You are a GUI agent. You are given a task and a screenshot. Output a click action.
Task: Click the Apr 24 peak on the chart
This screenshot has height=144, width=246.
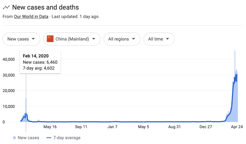click(x=235, y=52)
